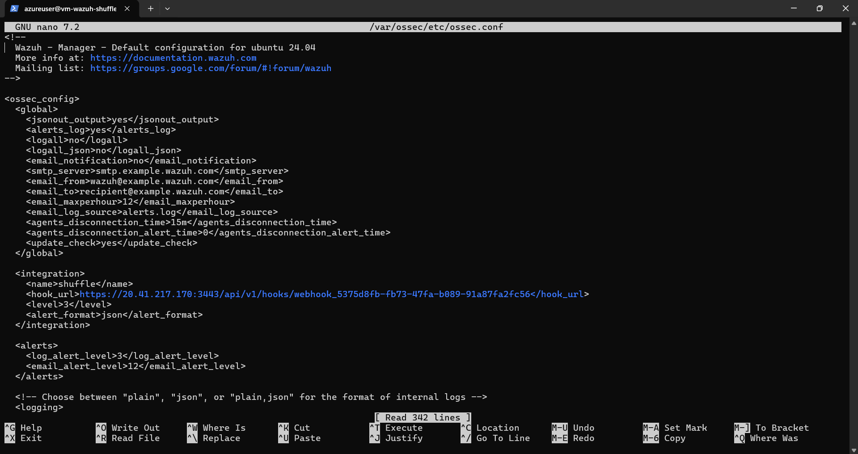Place cursor on the email_to line
Viewport: 858px width, 454px height.
[x=155, y=191]
